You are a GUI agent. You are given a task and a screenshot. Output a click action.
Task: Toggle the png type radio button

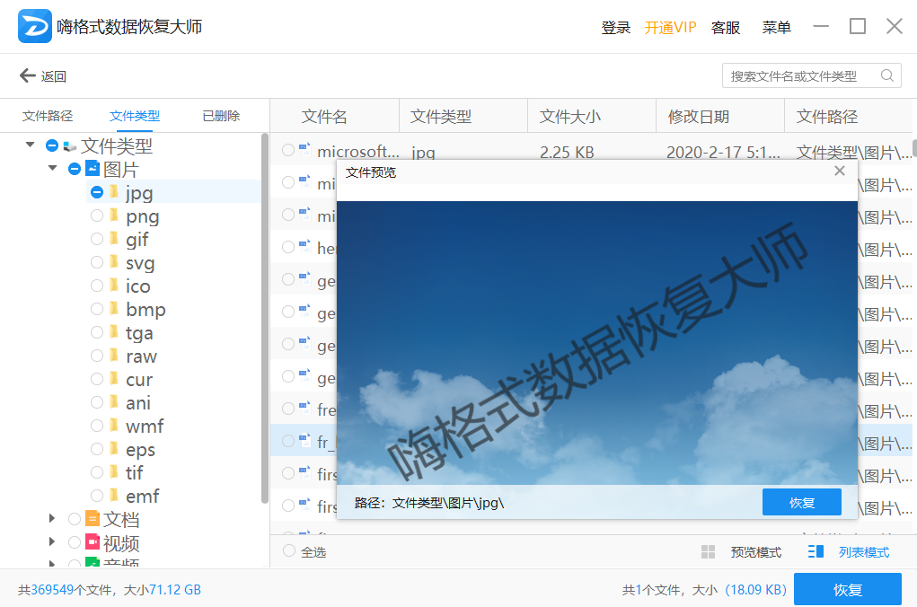(x=97, y=216)
